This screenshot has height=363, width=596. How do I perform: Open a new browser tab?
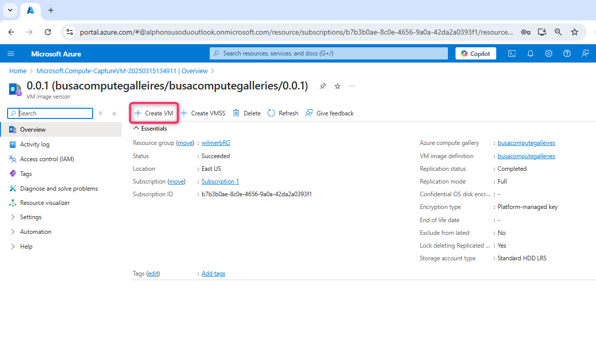(x=51, y=10)
